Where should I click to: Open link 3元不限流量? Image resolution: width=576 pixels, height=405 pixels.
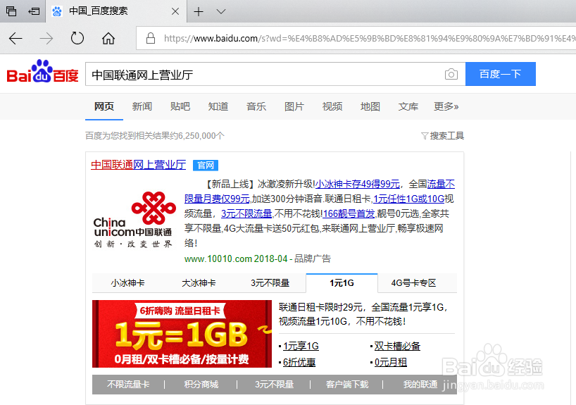click(x=246, y=213)
